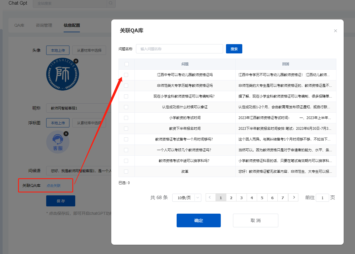Check the row 江西中专可以考幼儿园教师资格证吗
Image resolution: width=355 pixels, height=254 pixels.
coord(126,75)
